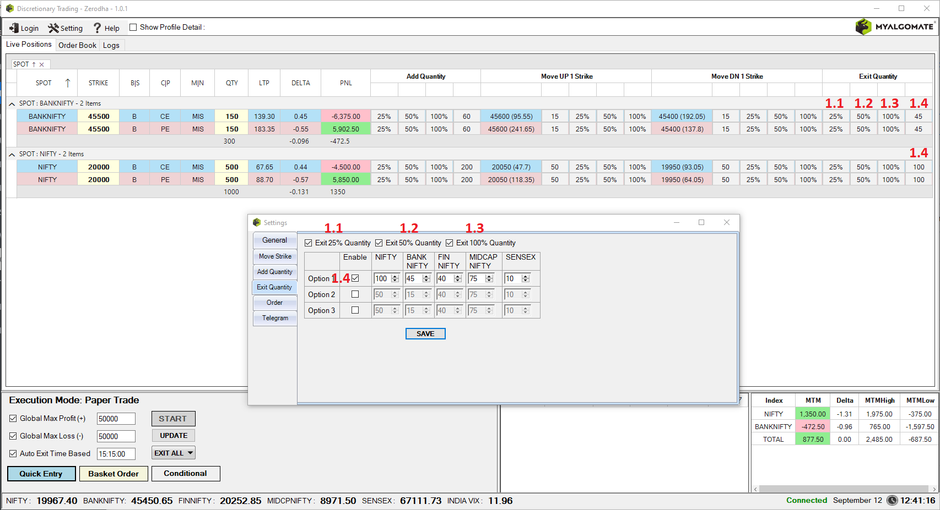
Task: Select General settings tab
Action: click(x=274, y=240)
